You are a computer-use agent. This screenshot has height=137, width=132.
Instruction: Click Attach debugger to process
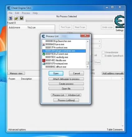point(66,79)
